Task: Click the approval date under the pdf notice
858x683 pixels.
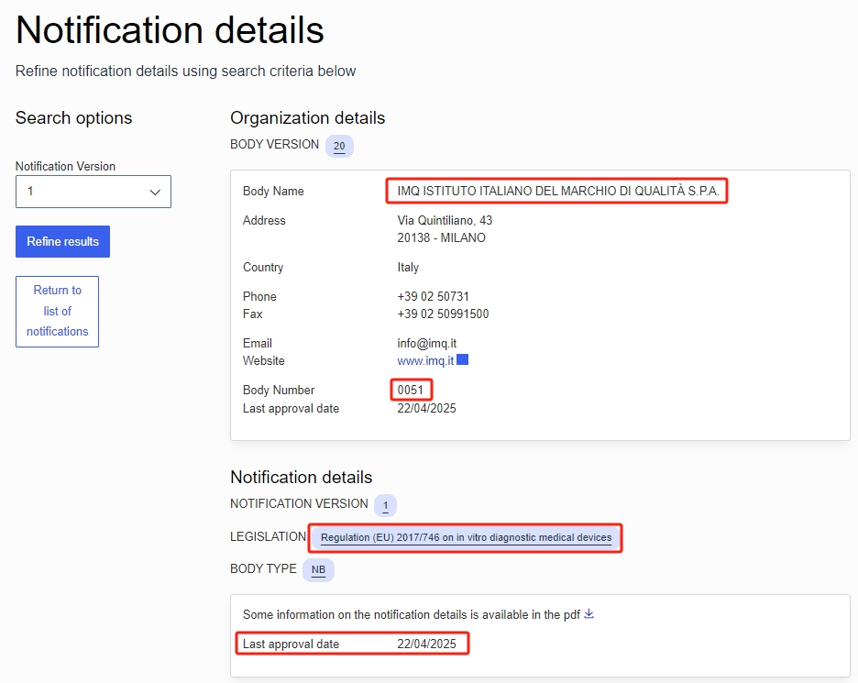Action: [x=427, y=644]
